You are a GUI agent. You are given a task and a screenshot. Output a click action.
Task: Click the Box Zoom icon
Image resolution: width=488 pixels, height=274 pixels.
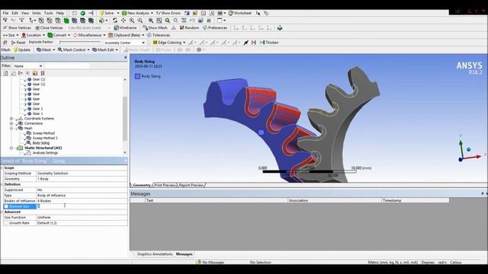point(140,21)
